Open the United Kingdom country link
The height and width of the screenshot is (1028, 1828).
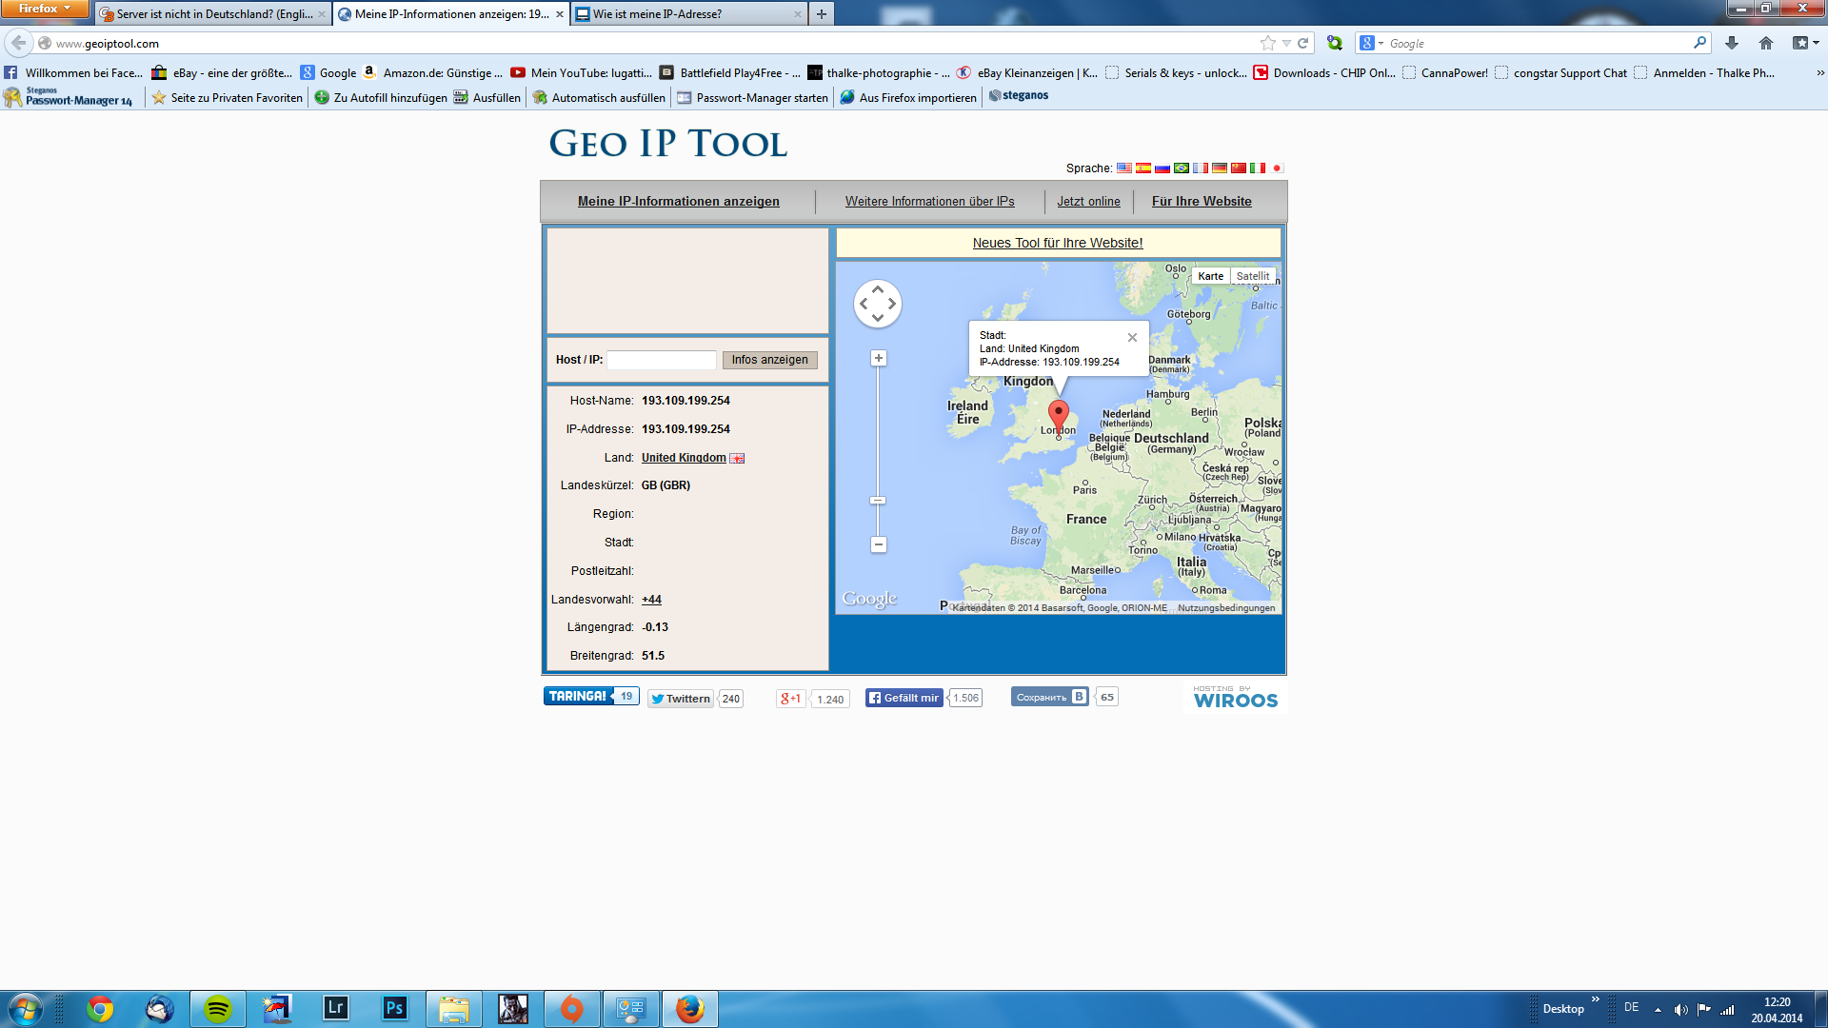684,458
